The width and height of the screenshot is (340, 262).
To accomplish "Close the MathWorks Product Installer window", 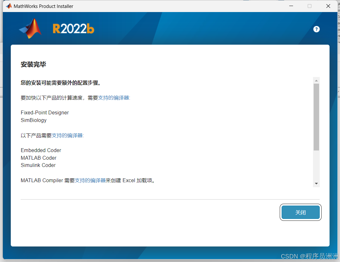I will (328, 6).
